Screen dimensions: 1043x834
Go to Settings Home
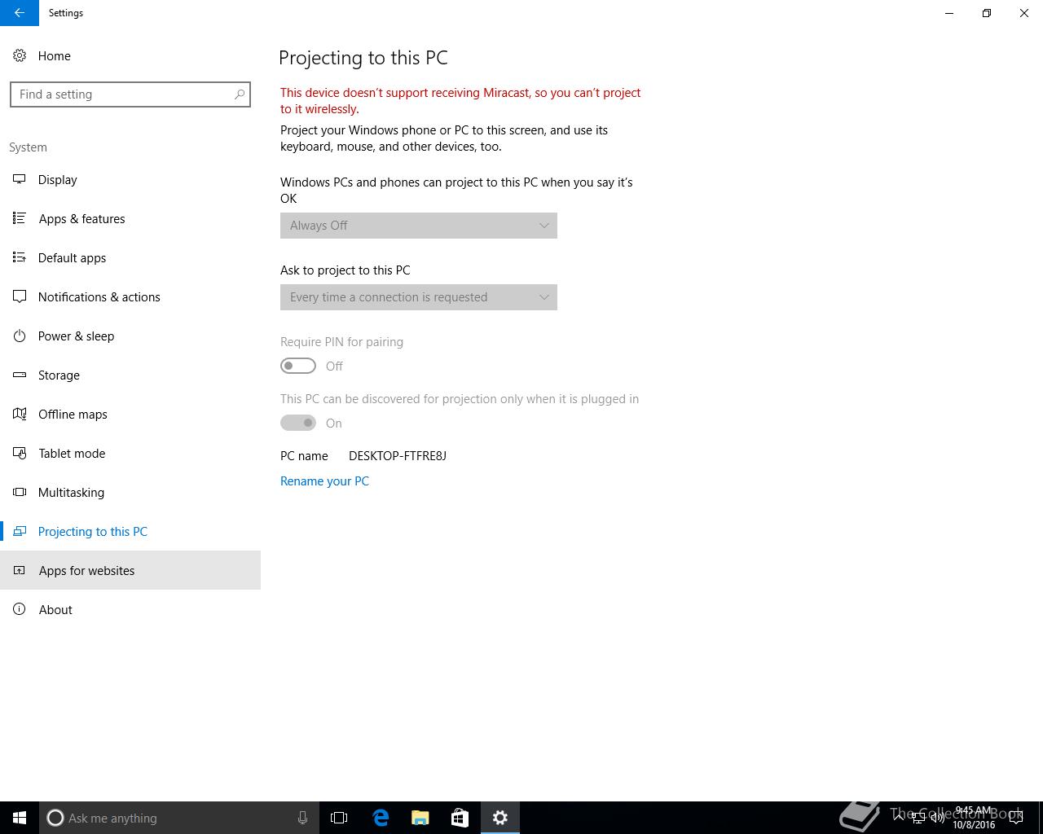coord(130,55)
